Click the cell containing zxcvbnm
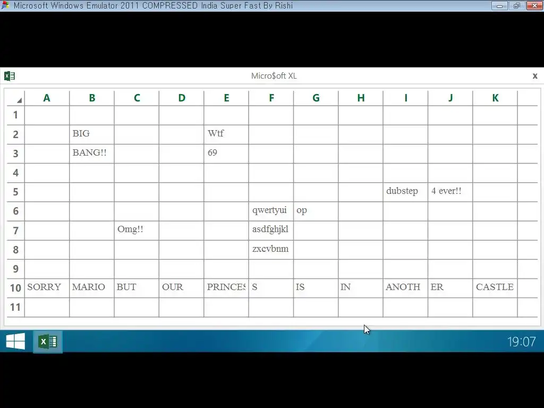Viewport: 544px width, 408px height. (271, 250)
